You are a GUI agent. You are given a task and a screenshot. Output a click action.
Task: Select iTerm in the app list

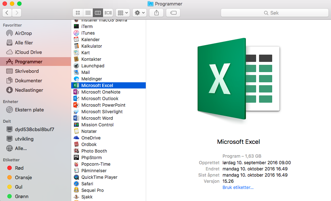point(109,27)
